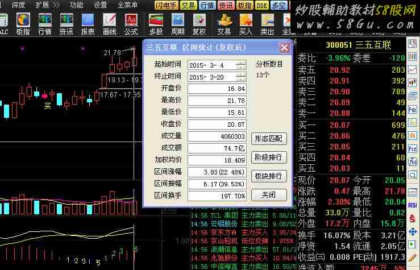
Task: Open the 设置 menu
Action: click(101, 5)
